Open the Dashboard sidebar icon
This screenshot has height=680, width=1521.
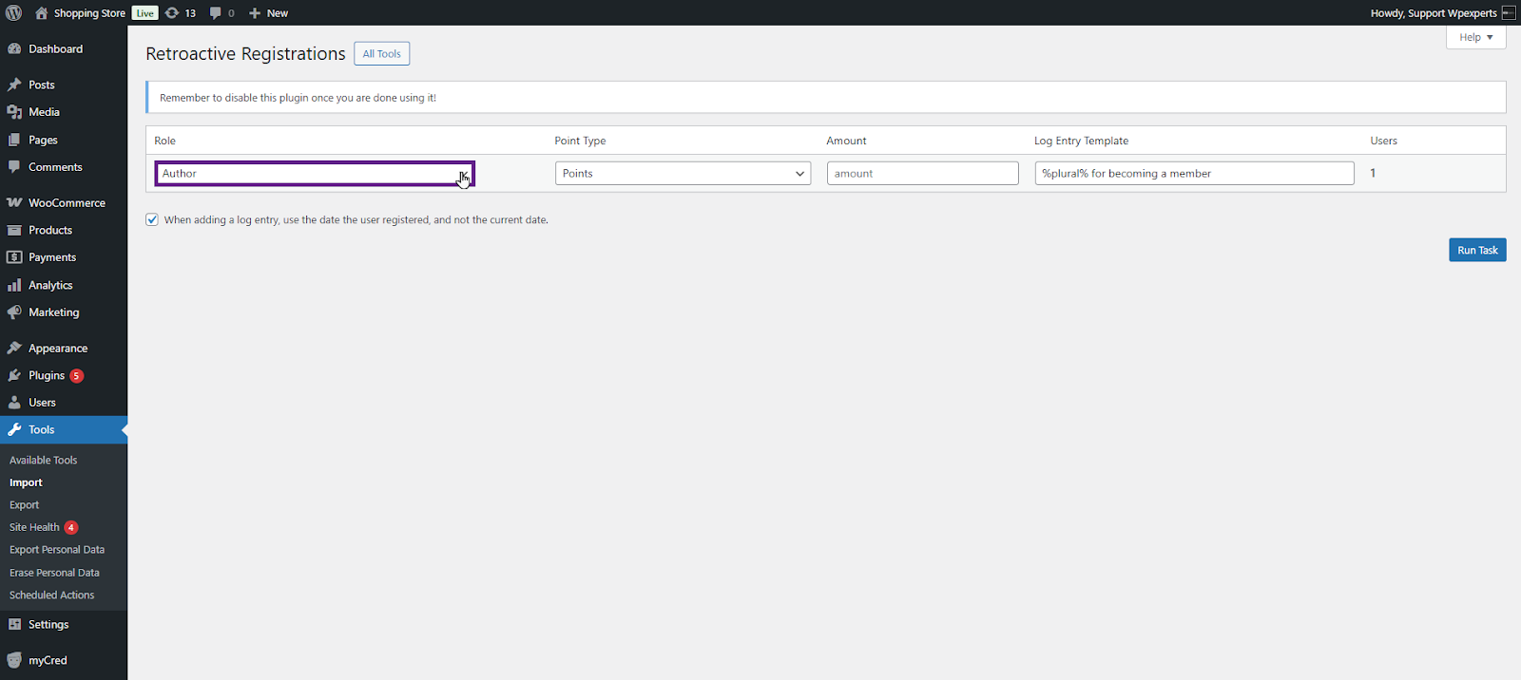point(14,49)
